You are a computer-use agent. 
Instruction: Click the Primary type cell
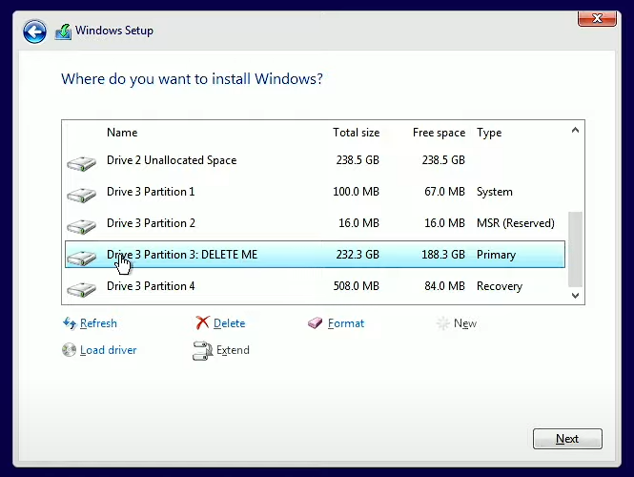496,255
